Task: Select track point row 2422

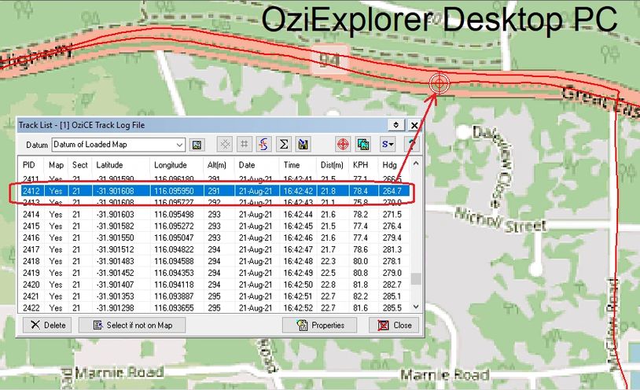Action: (215, 307)
